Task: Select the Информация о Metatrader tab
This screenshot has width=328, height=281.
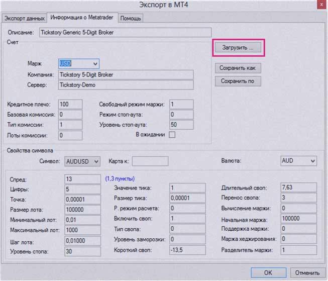Action: [82, 18]
